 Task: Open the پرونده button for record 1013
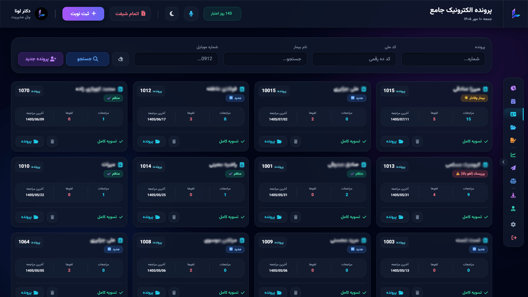[x=395, y=217]
